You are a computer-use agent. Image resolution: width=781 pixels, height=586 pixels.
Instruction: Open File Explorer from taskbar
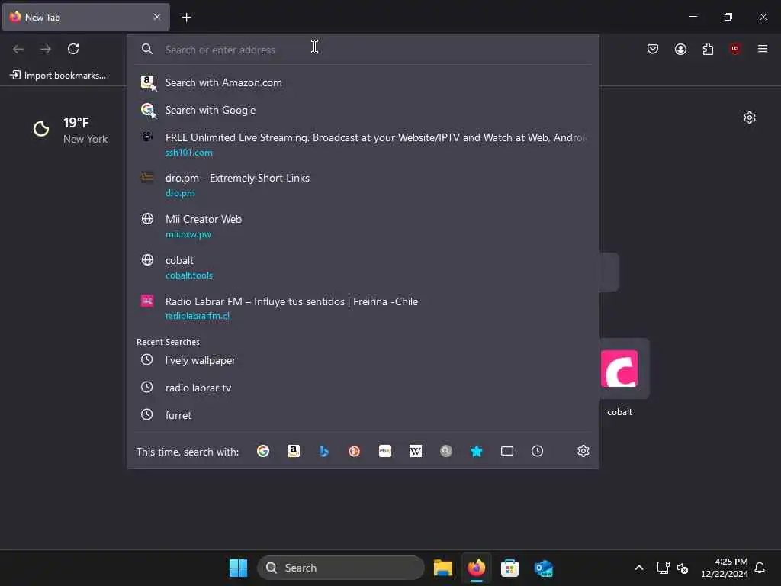point(443,568)
